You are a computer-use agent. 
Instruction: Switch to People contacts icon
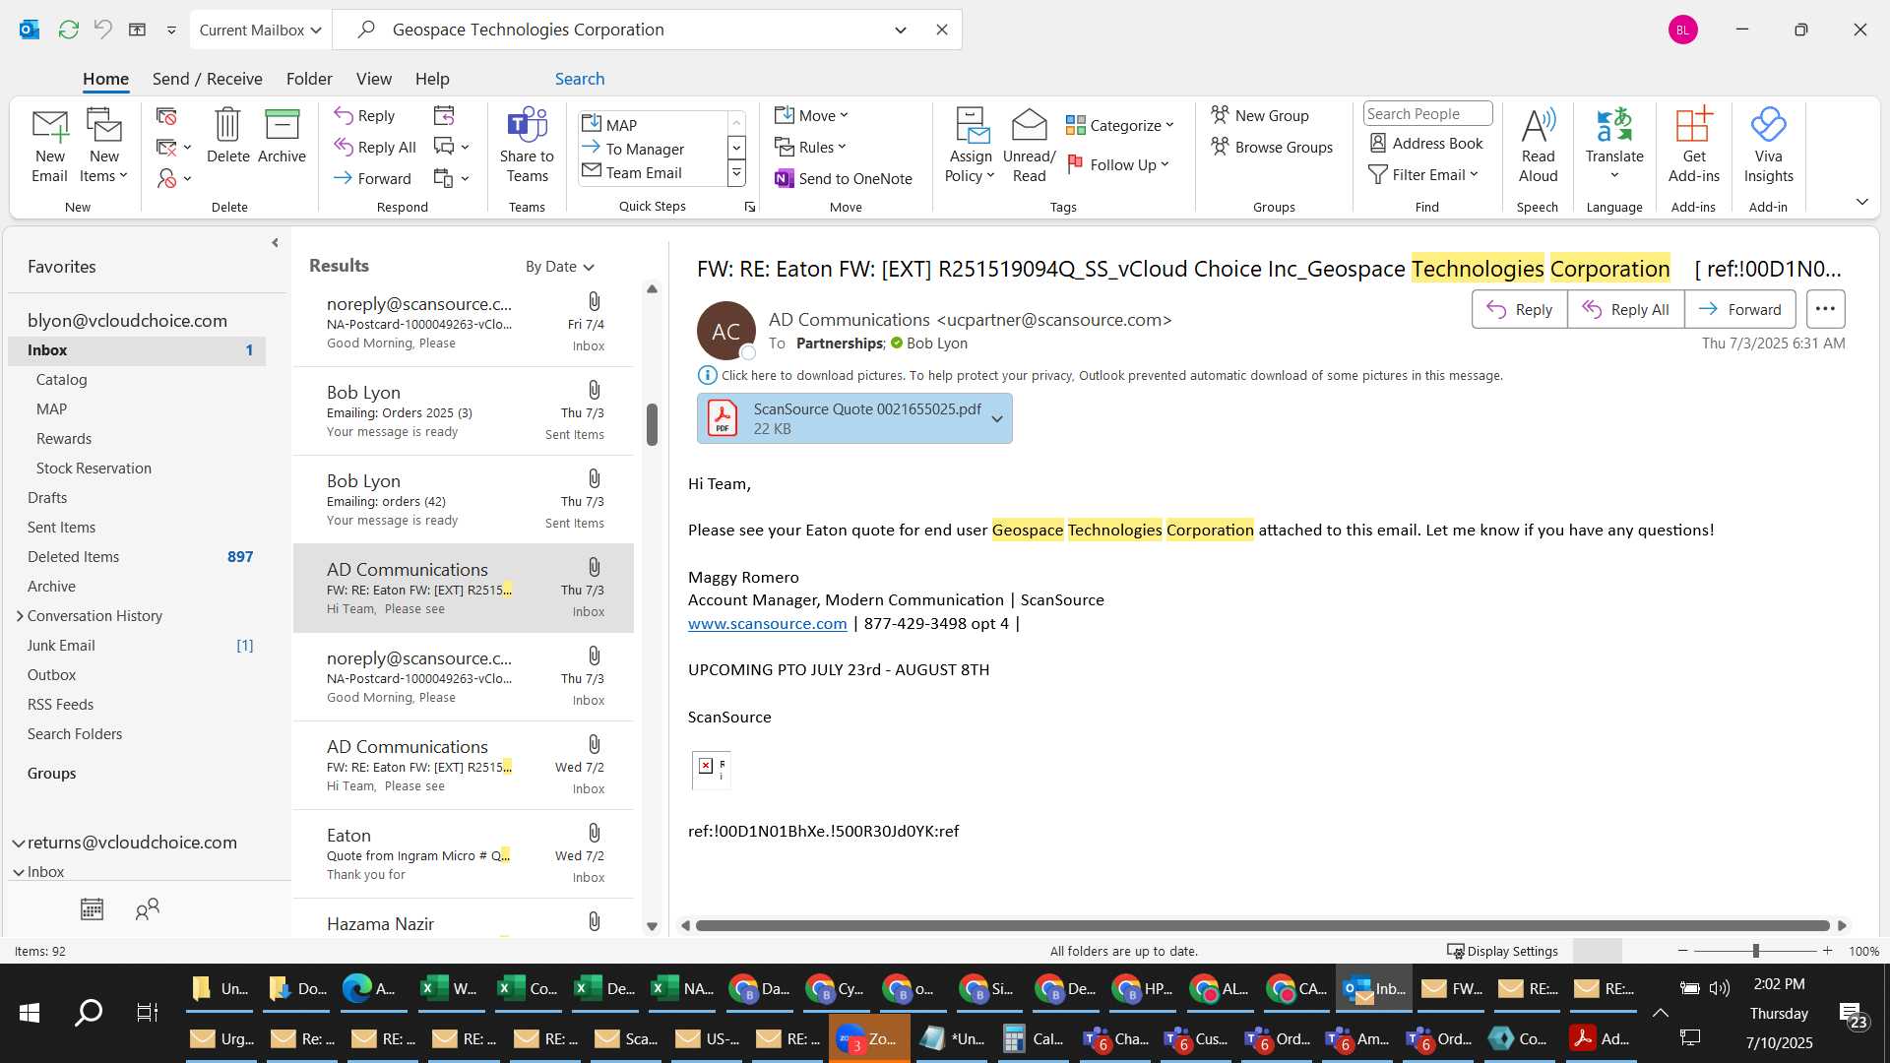pos(148,909)
